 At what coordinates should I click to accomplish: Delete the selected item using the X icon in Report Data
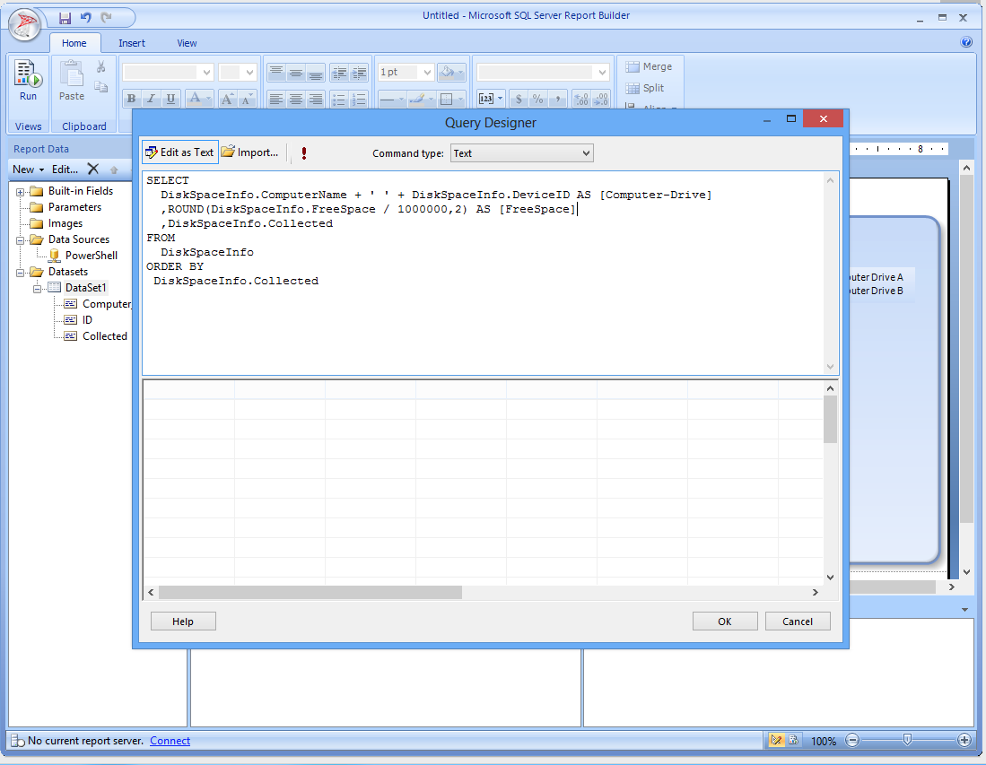click(x=93, y=169)
